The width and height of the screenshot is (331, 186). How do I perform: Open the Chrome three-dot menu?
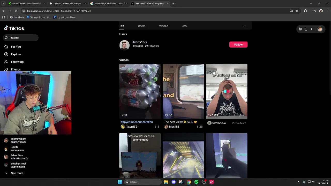click(x=327, y=11)
